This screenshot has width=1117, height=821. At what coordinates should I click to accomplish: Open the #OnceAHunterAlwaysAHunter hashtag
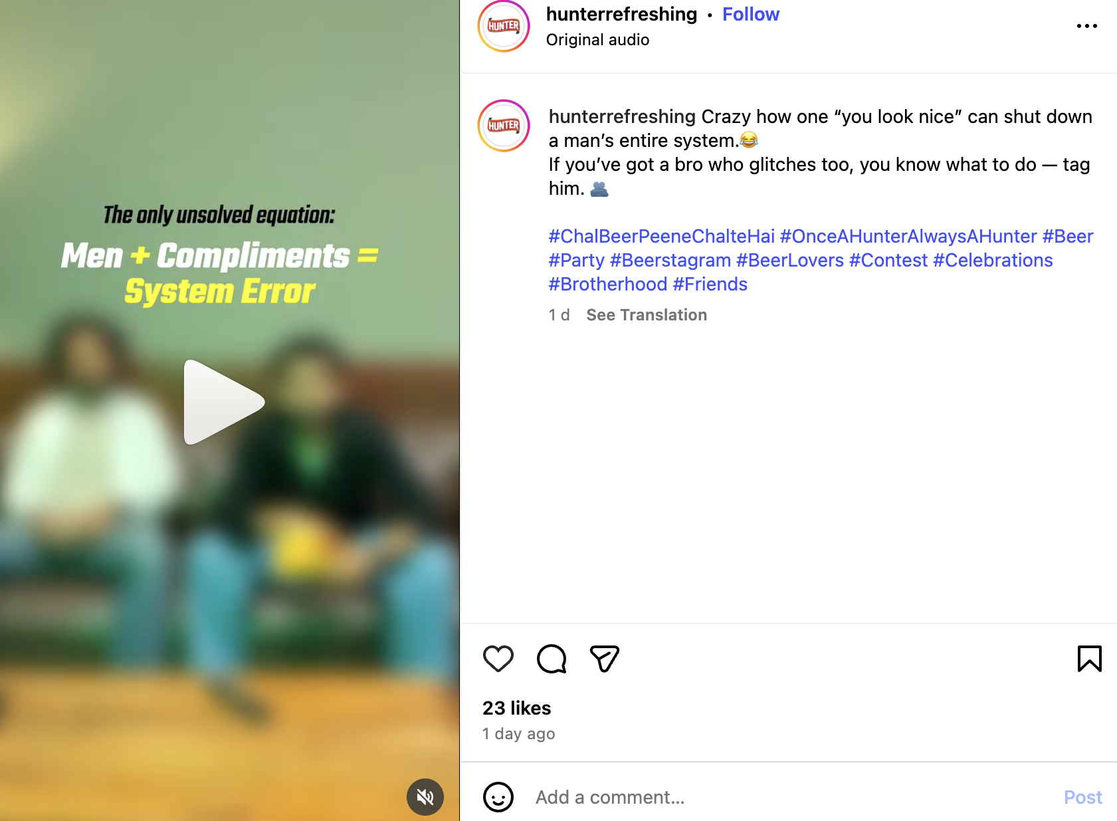(x=908, y=237)
